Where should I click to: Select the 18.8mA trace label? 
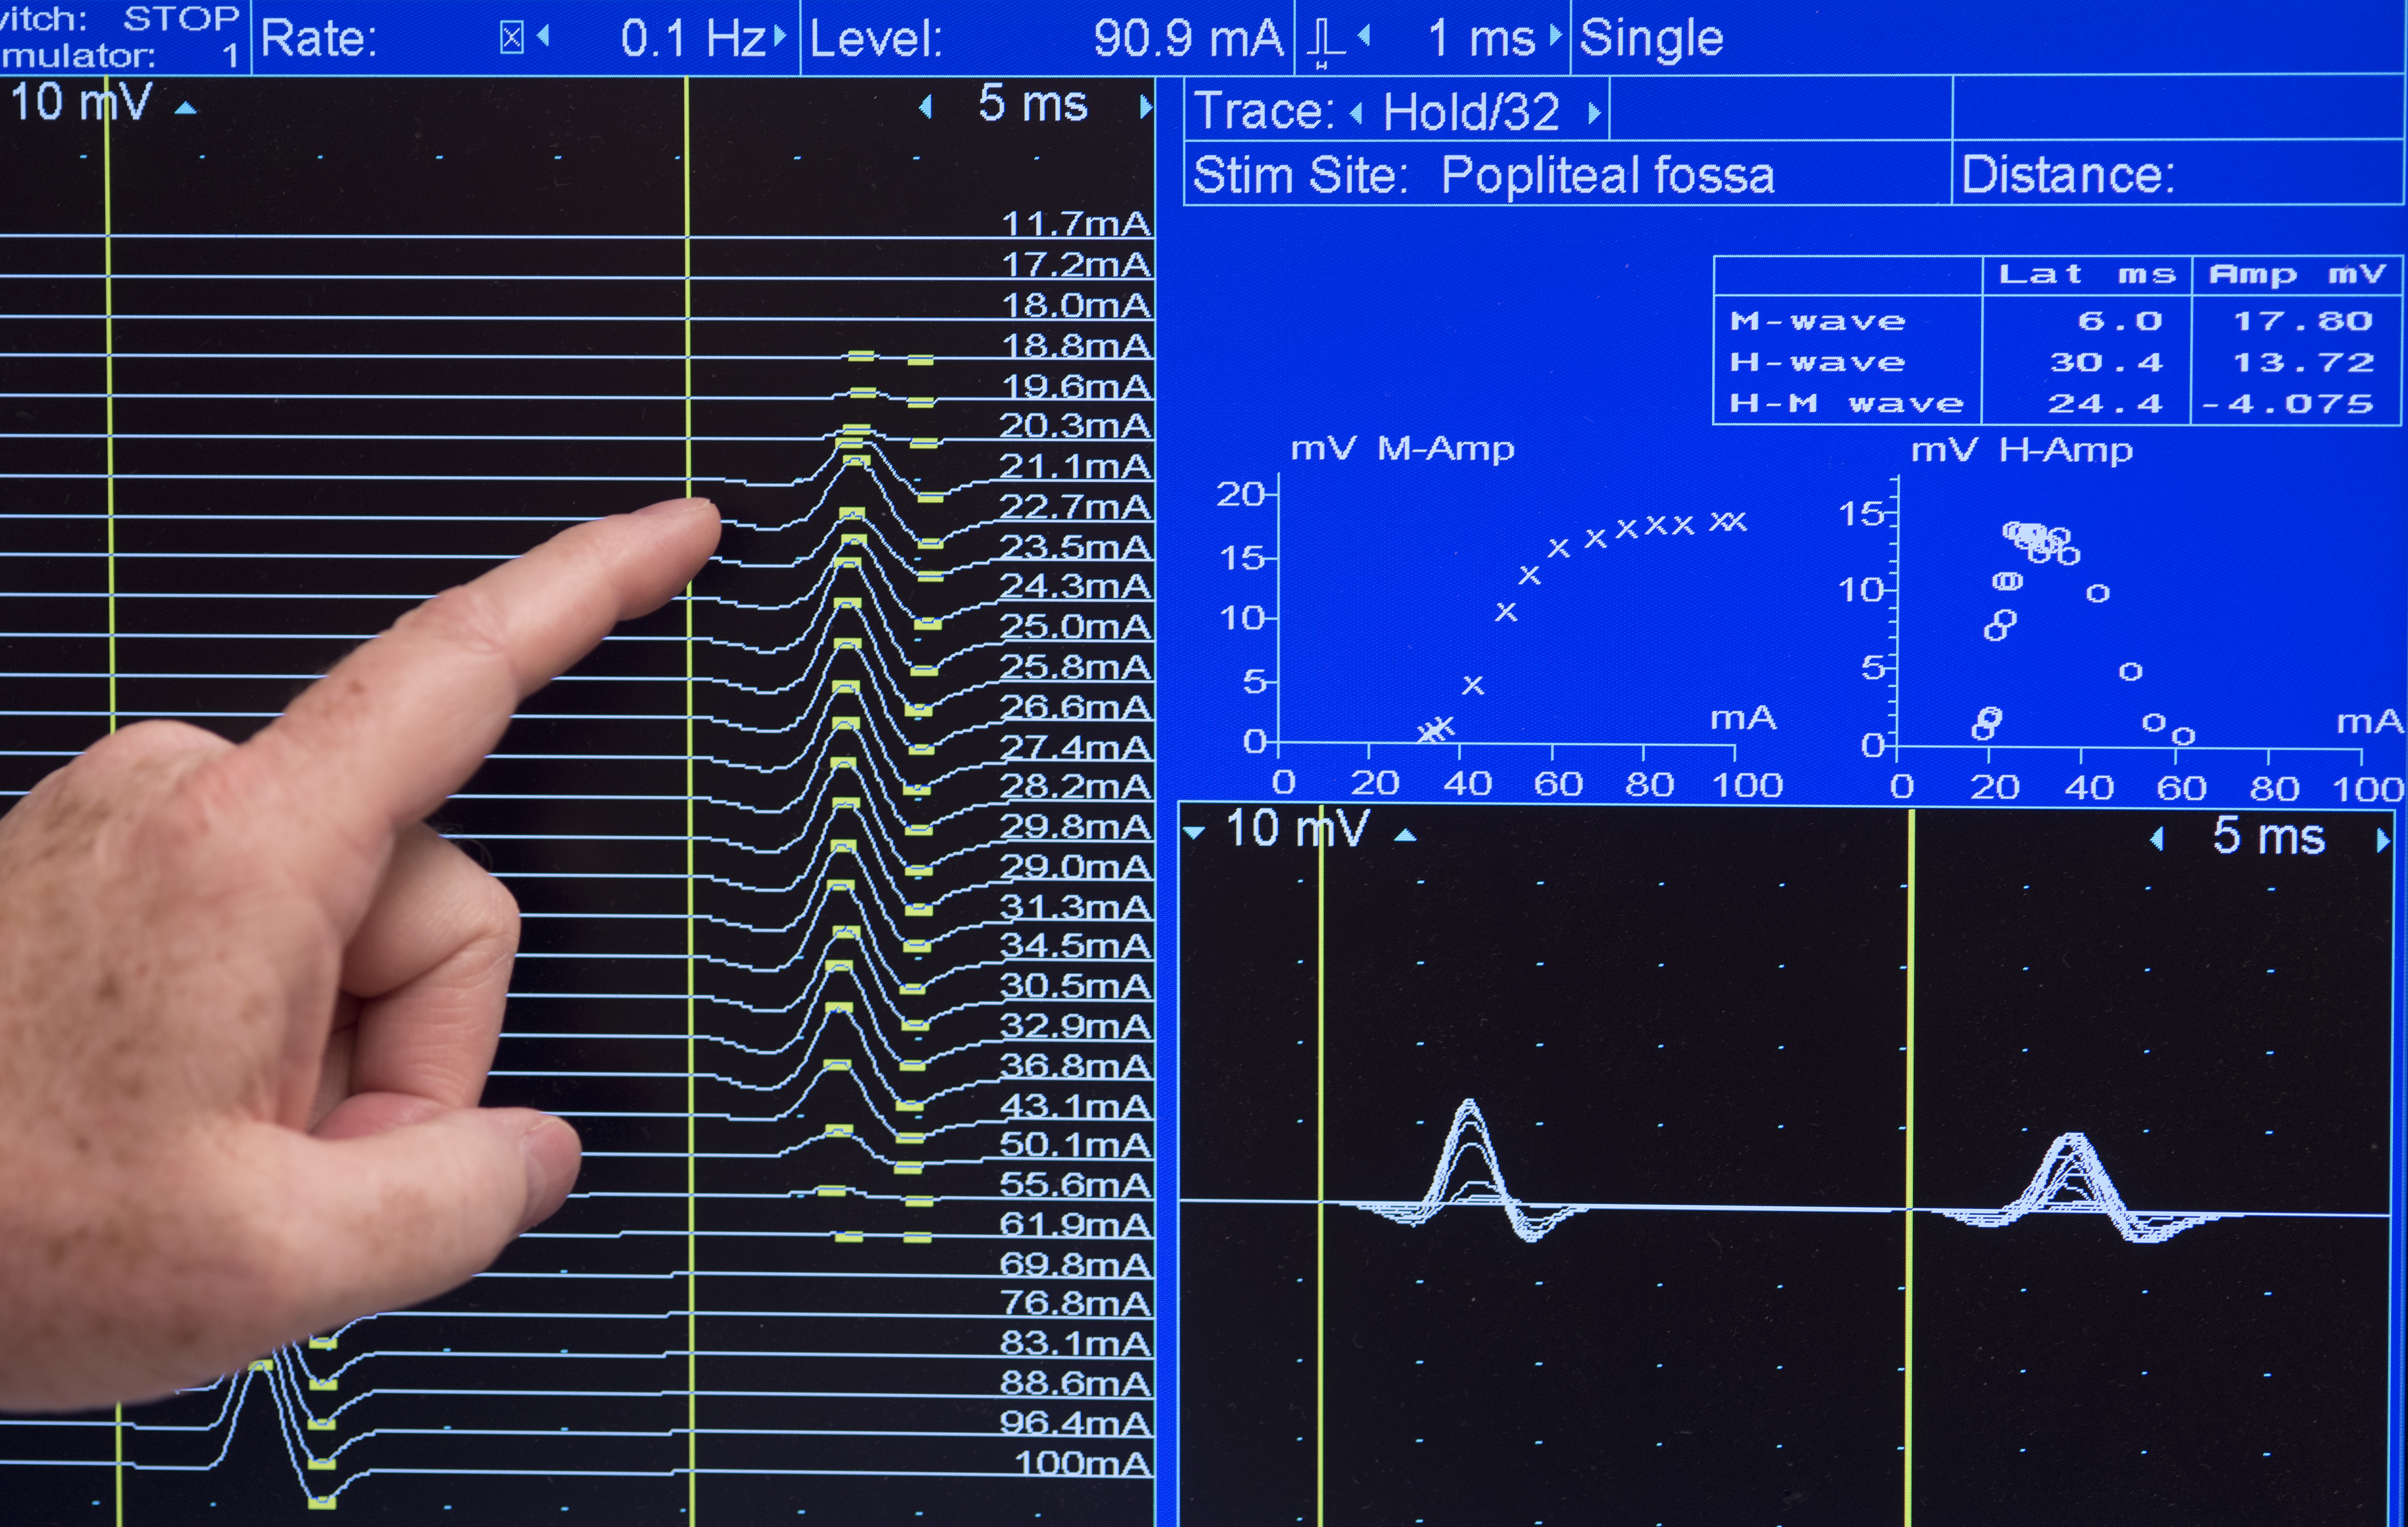point(1077,346)
